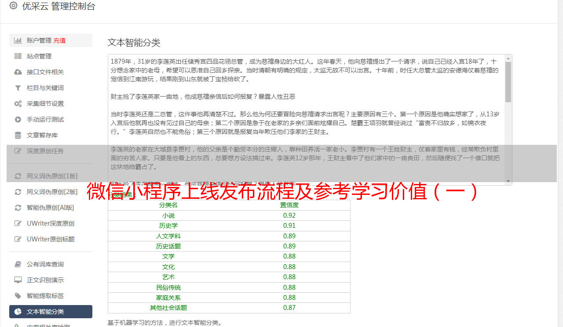Click the bar chart icon for 账户管理
The width and height of the screenshot is (563, 327).
coord(18,40)
